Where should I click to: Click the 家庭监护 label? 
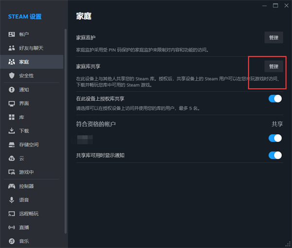[x=86, y=38]
